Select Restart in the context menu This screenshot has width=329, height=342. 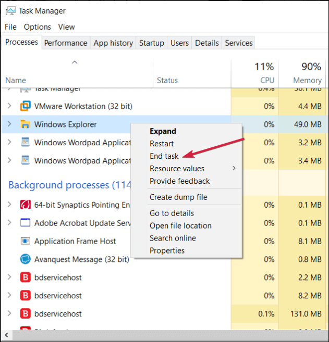coord(162,144)
